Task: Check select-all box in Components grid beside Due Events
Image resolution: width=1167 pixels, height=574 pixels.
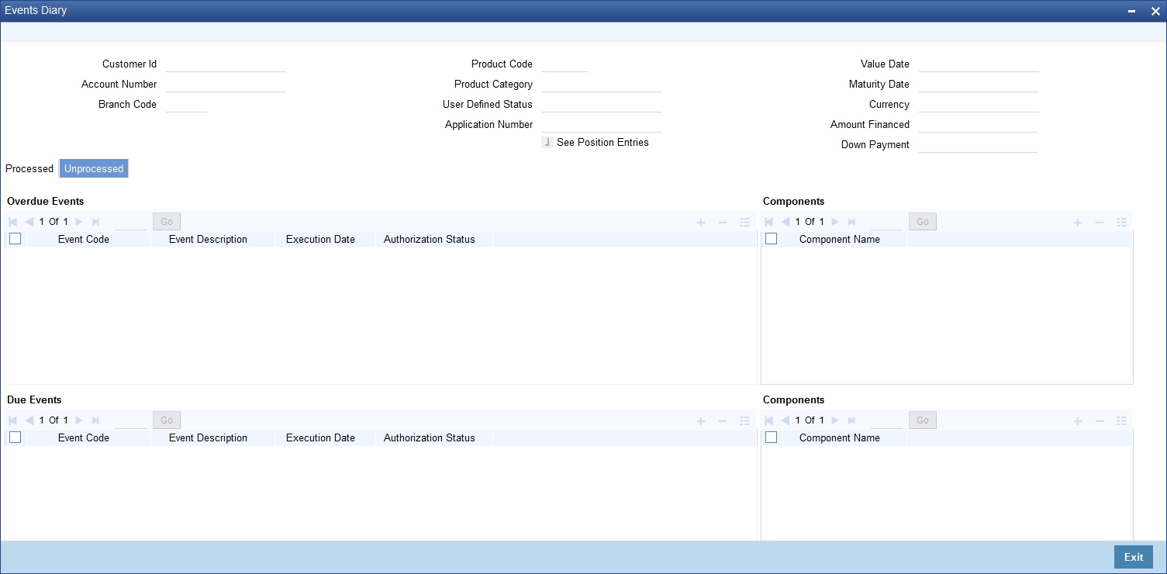Action: point(771,437)
